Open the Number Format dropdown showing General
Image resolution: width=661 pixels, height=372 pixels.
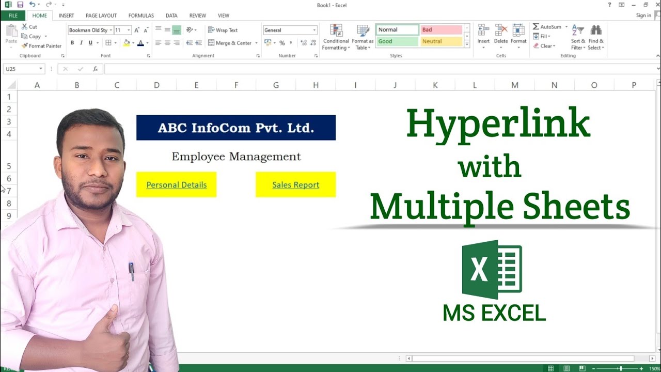coord(290,30)
